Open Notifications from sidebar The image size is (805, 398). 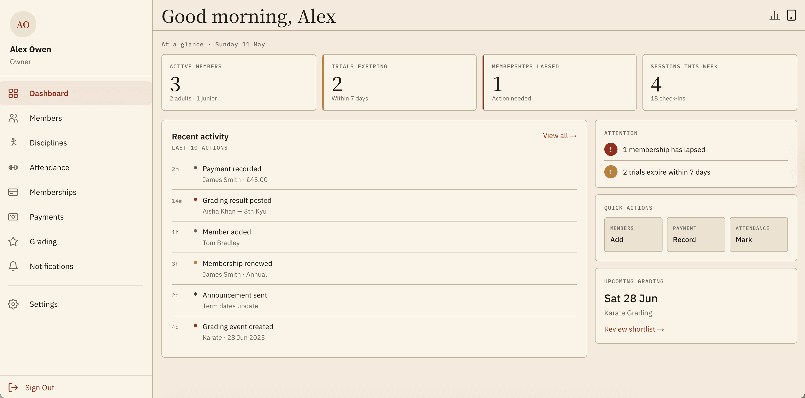(x=76, y=266)
